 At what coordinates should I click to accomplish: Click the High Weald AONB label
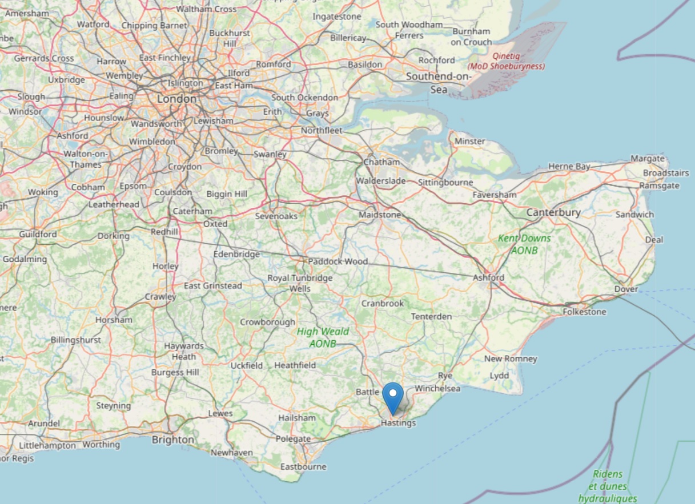point(323,337)
